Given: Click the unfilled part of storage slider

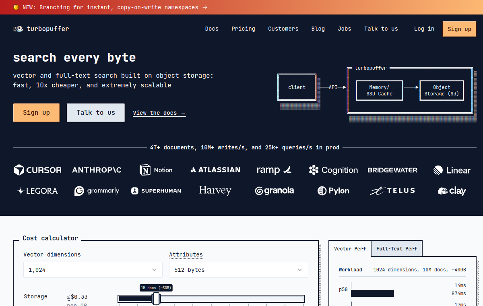Looking at the screenshot, I should pyautogui.click(x=232, y=299).
